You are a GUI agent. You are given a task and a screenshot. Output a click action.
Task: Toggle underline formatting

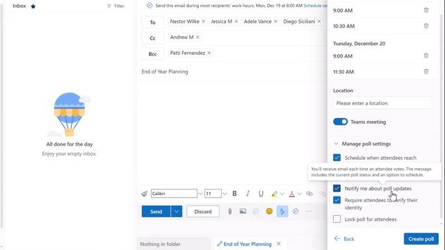pyautogui.click(x=261, y=194)
